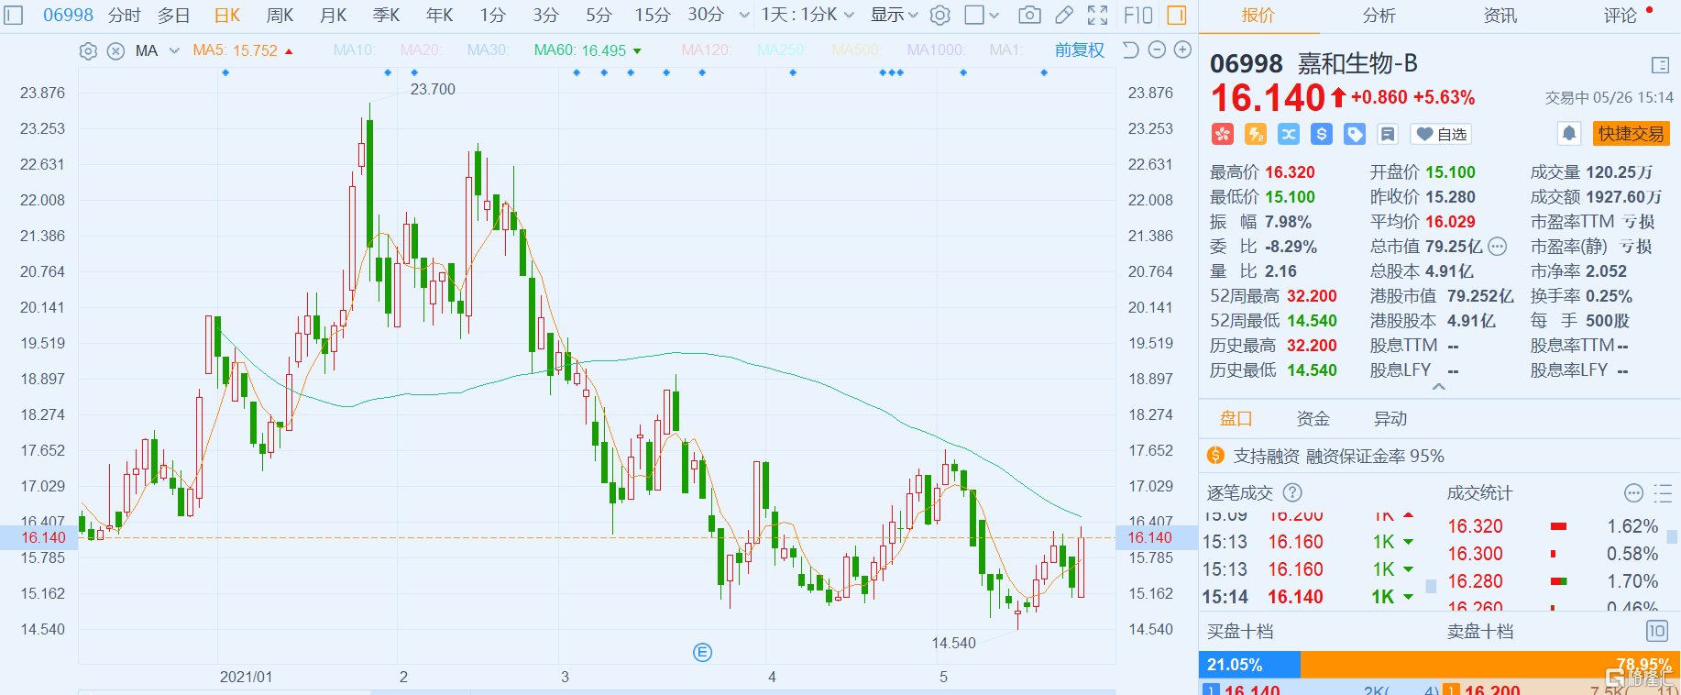The height and width of the screenshot is (695, 1681).
Task: Open the 显示 dropdown
Action: [x=894, y=15]
